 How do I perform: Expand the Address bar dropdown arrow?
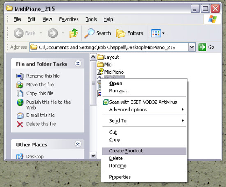coord(192,47)
